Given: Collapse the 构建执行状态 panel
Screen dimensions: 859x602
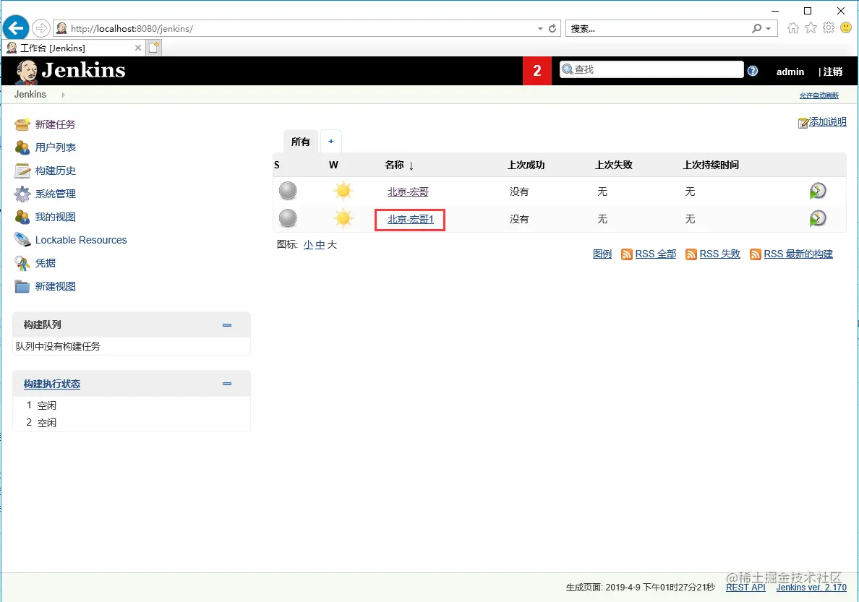Looking at the screenshot, I should pyautogui.click(x=227, y=384).
